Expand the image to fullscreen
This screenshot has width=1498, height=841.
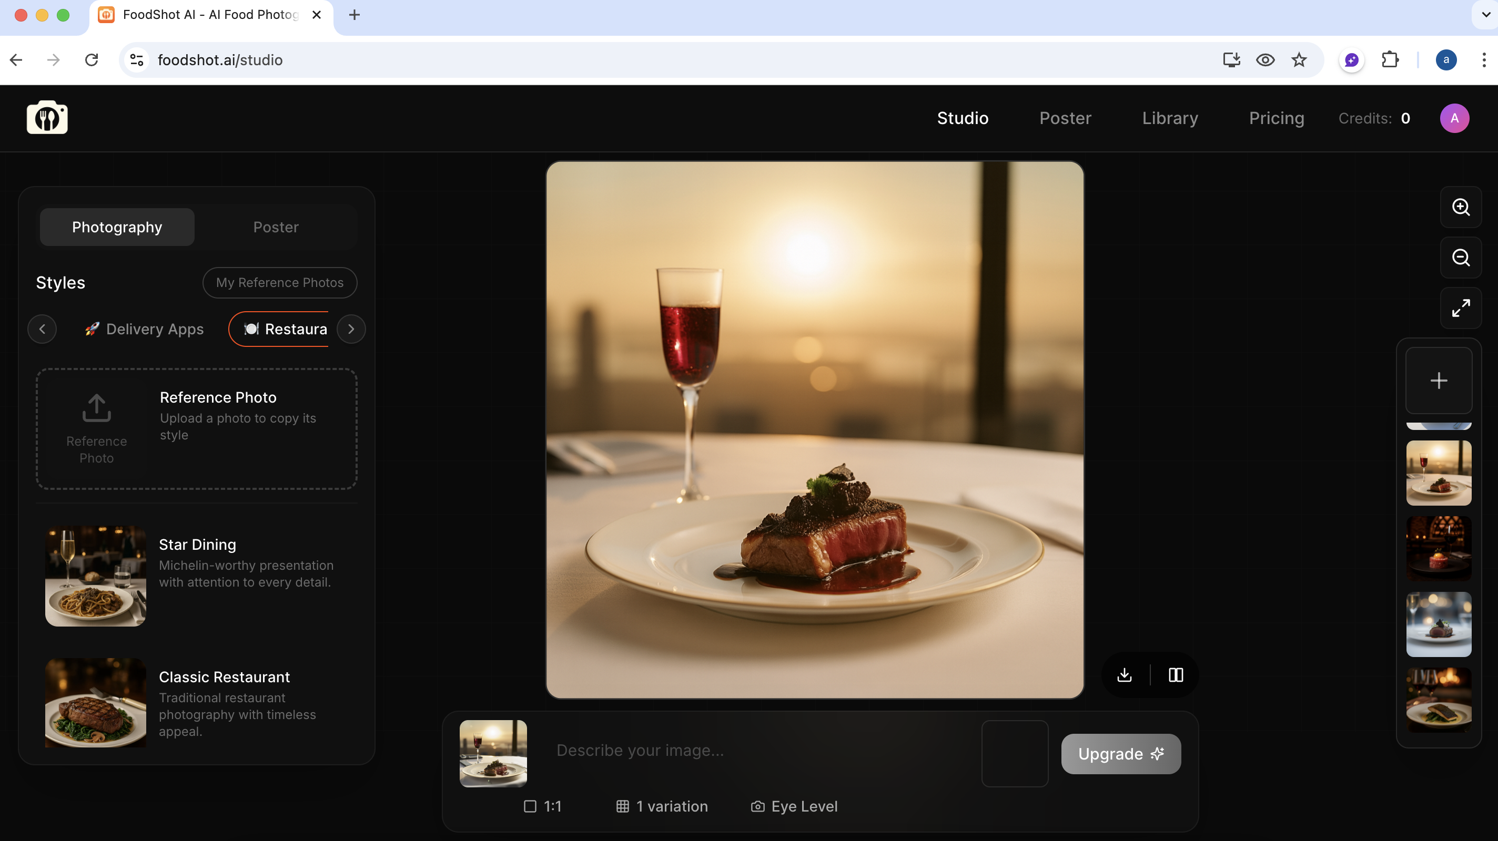tap(1461, 308)
